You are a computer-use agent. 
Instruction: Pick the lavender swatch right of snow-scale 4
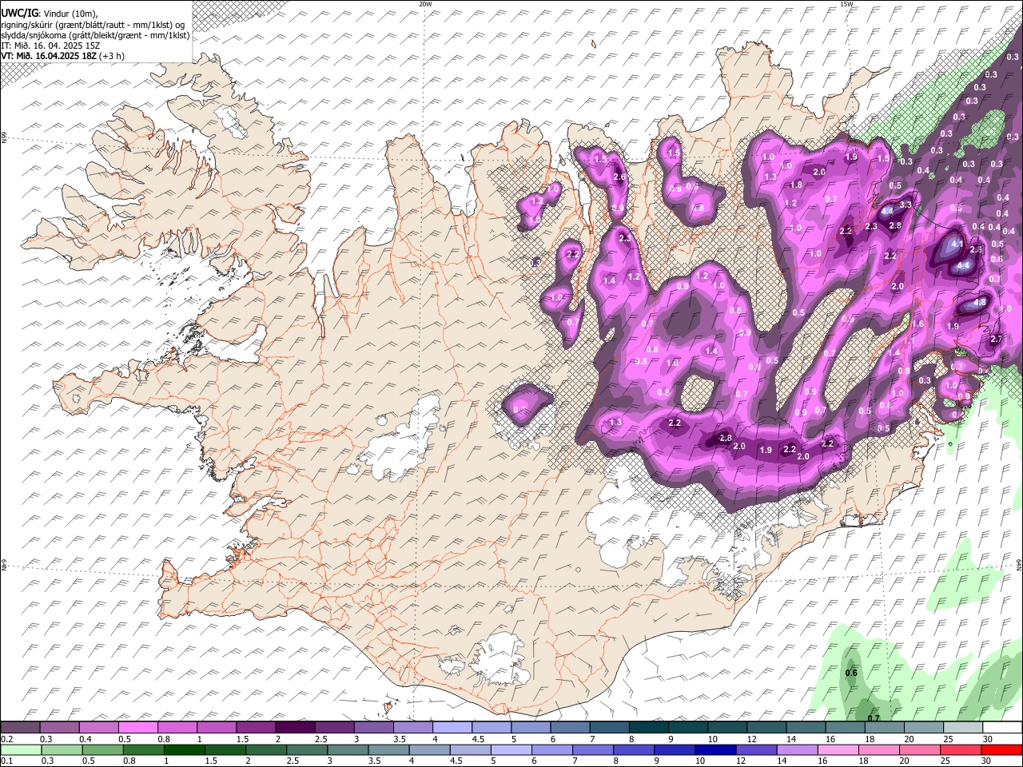tap(452, 728)
